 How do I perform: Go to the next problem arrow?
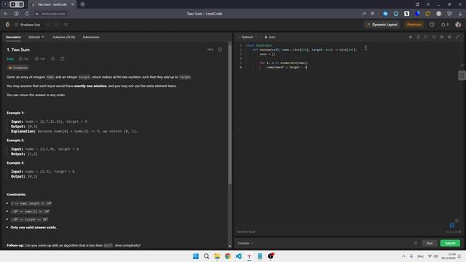coord(56,25)
